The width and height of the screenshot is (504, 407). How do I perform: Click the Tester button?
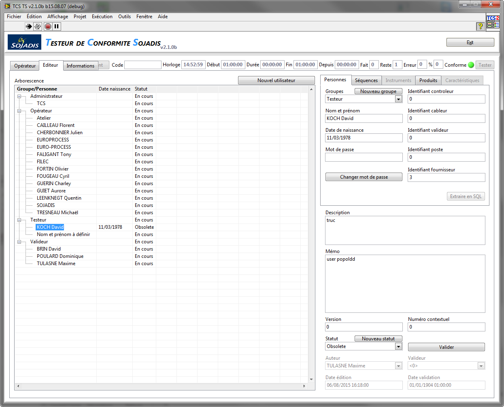pyautogui.click(x=485, y=65)
